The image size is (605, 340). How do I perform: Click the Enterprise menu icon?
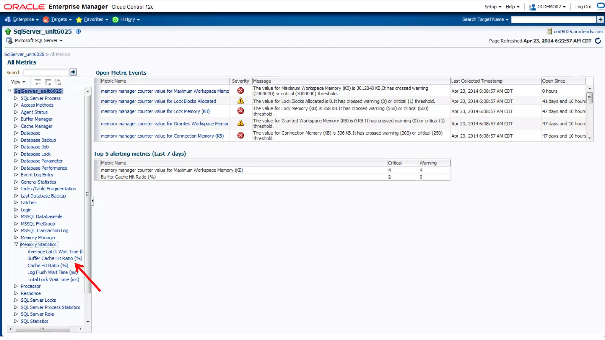click(8, 19)
